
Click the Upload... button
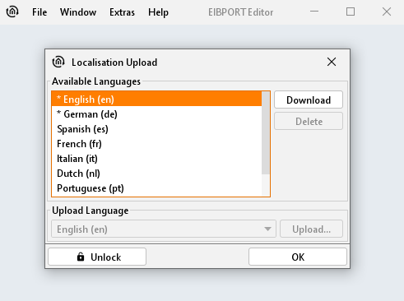(311, 229)
